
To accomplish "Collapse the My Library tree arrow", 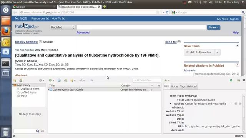I will pos(13,85).
